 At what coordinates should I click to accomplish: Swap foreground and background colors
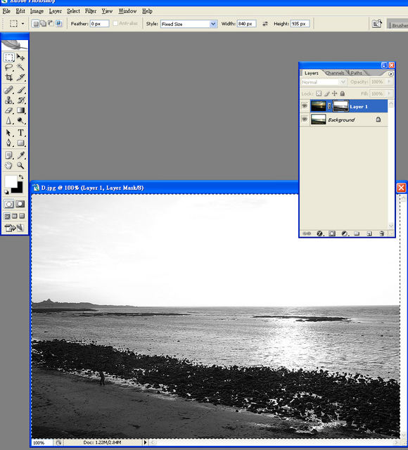(21, 176)
